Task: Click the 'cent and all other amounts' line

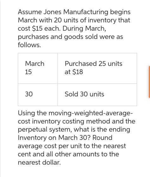Action: (x=59, y=154)
